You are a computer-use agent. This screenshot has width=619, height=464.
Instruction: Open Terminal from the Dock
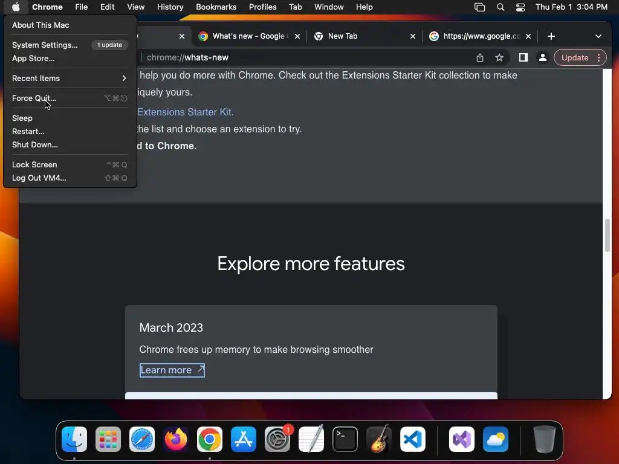pyautogui.click(x=345, y=439)
